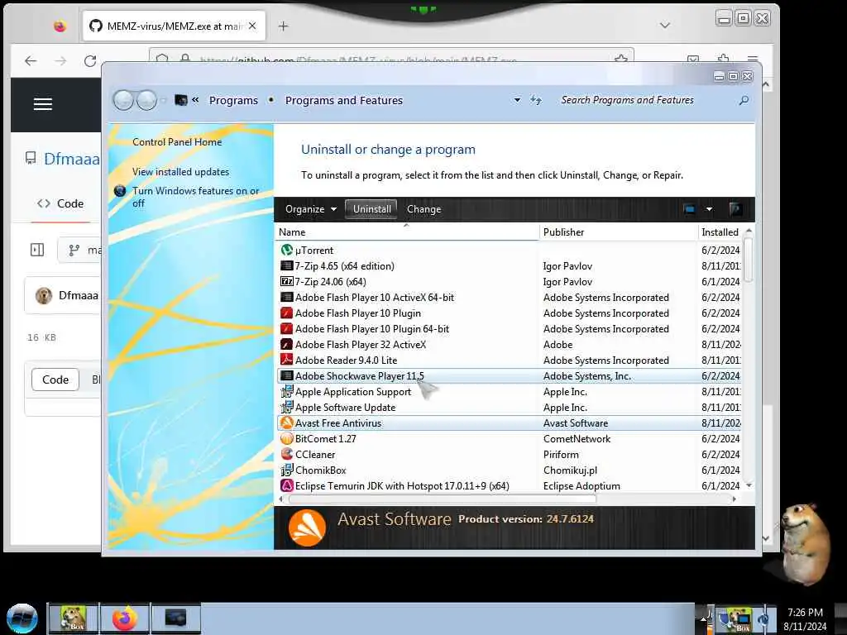Click the hamster Box taskbar icon
This screenshot has height=635, width=847.
click(x=74, y=618)
